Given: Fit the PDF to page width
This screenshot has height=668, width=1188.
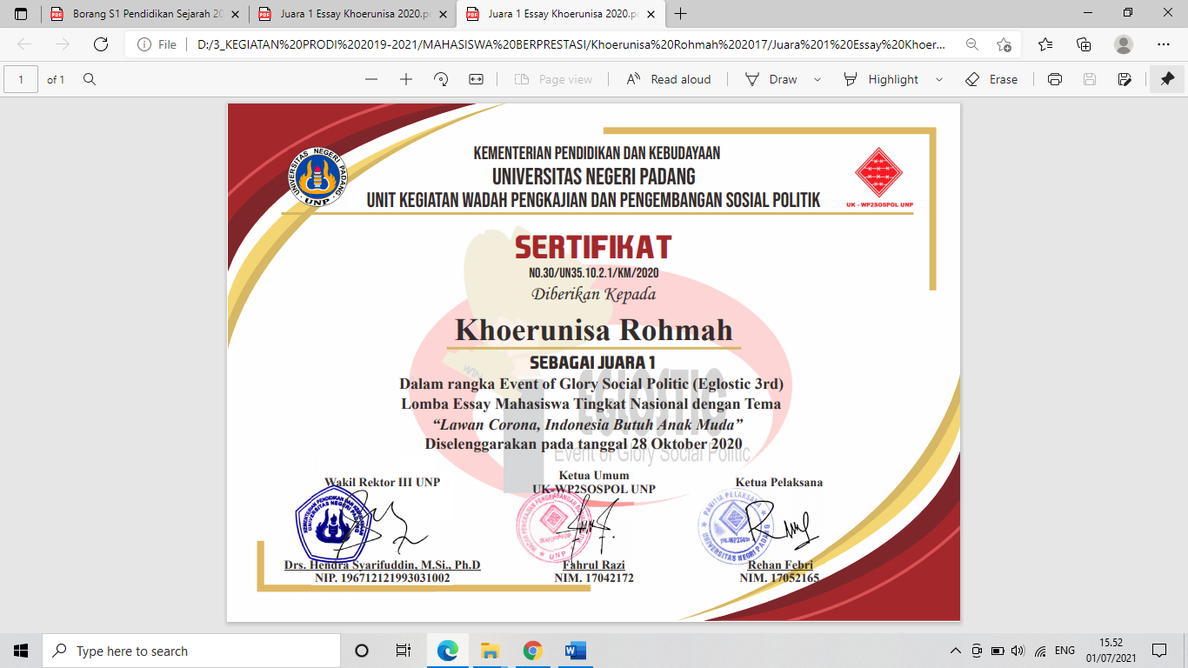Looking at the screenshot, I should [x=476, y=79].
